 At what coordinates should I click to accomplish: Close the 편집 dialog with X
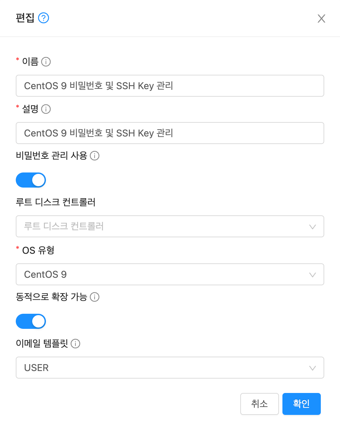coord(321,19)
